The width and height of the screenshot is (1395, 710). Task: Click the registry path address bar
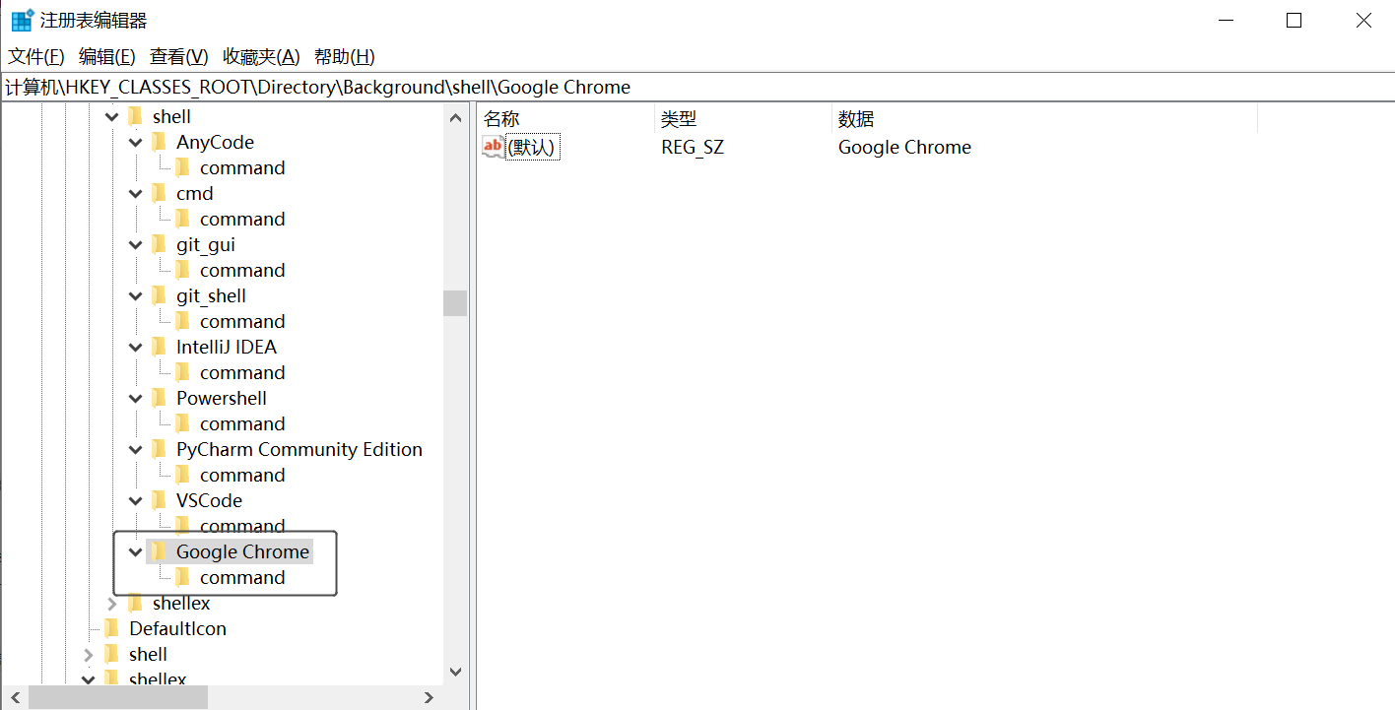tap(697, 87)
